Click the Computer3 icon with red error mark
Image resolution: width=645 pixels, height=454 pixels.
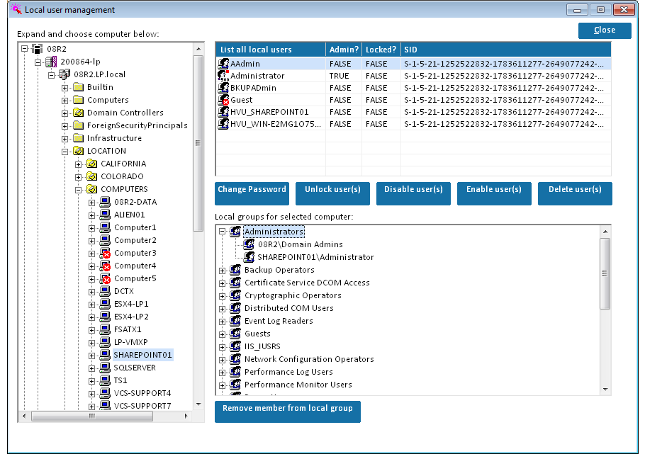pyautogui.click(x=105, y=253)
